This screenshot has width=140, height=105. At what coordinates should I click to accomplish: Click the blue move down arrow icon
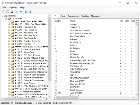click(x=21, y=12)
